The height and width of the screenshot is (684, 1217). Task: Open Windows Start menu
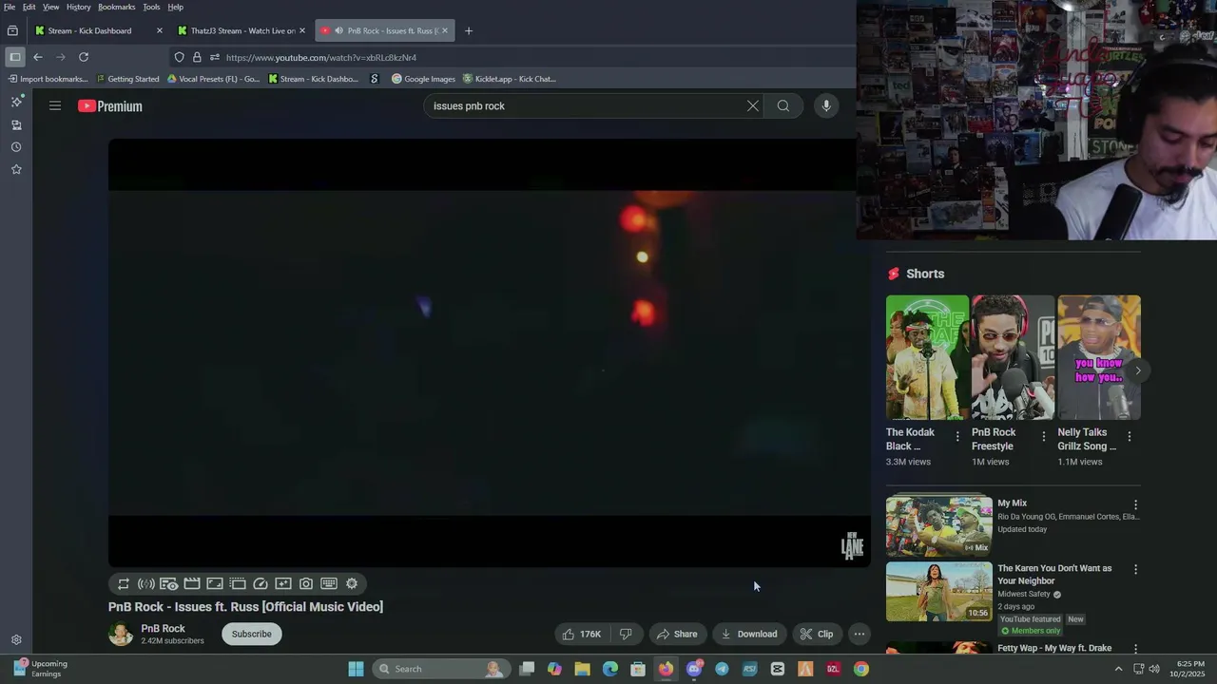[x=356, y=669]
